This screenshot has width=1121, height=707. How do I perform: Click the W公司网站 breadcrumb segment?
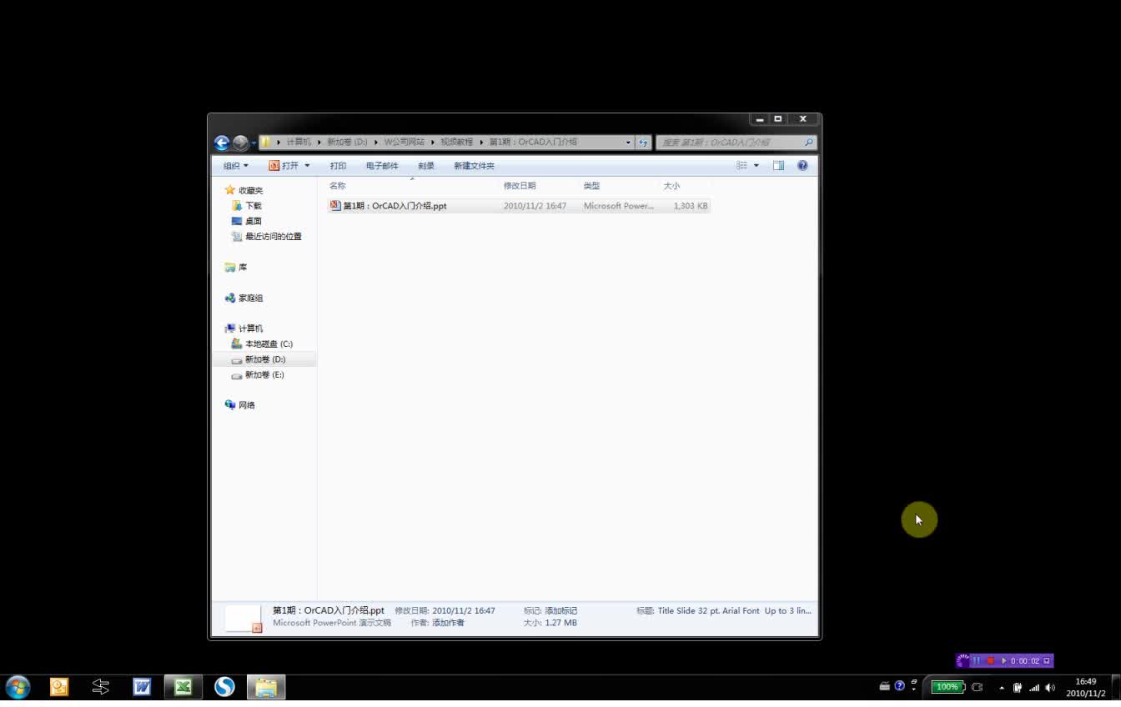pyautogui.click(x=404, y=143)
